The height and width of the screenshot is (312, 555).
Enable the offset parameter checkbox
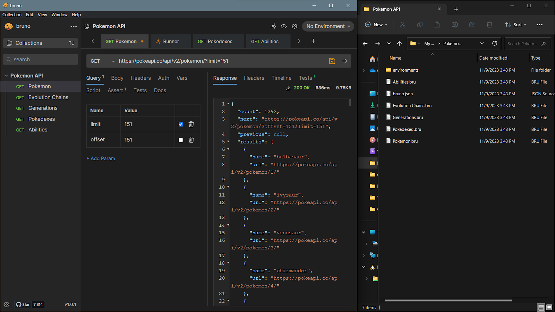181,140
